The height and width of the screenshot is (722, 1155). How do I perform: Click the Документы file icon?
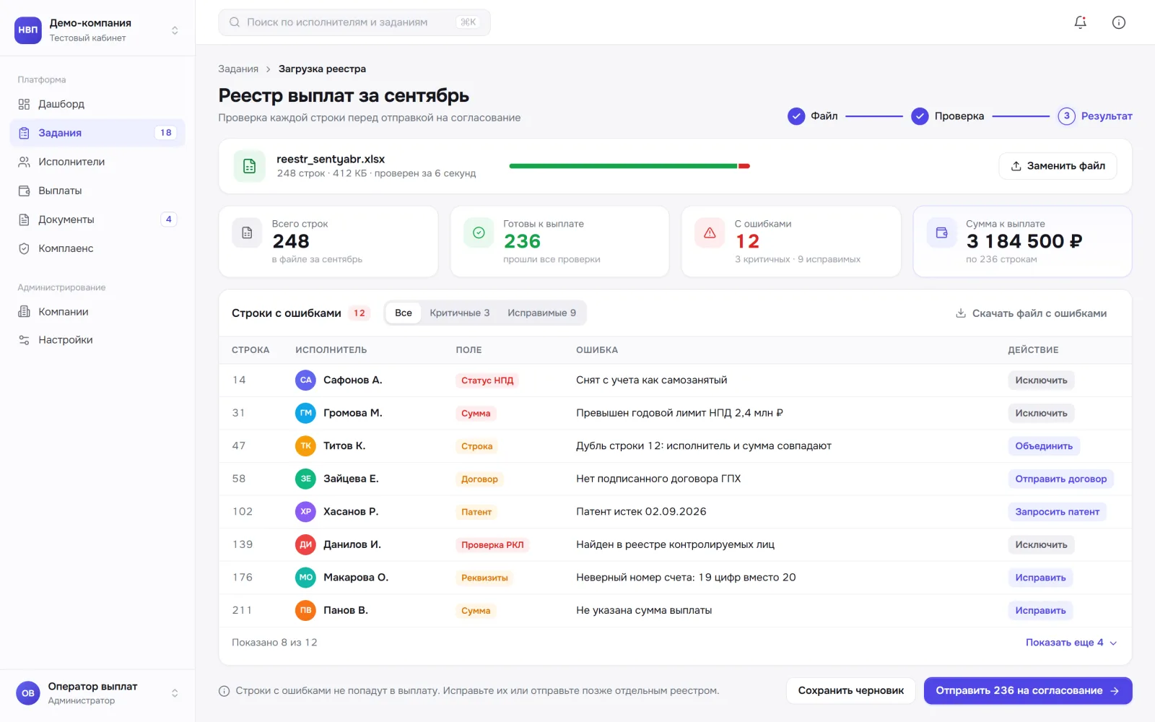click(x=24, y=219)
